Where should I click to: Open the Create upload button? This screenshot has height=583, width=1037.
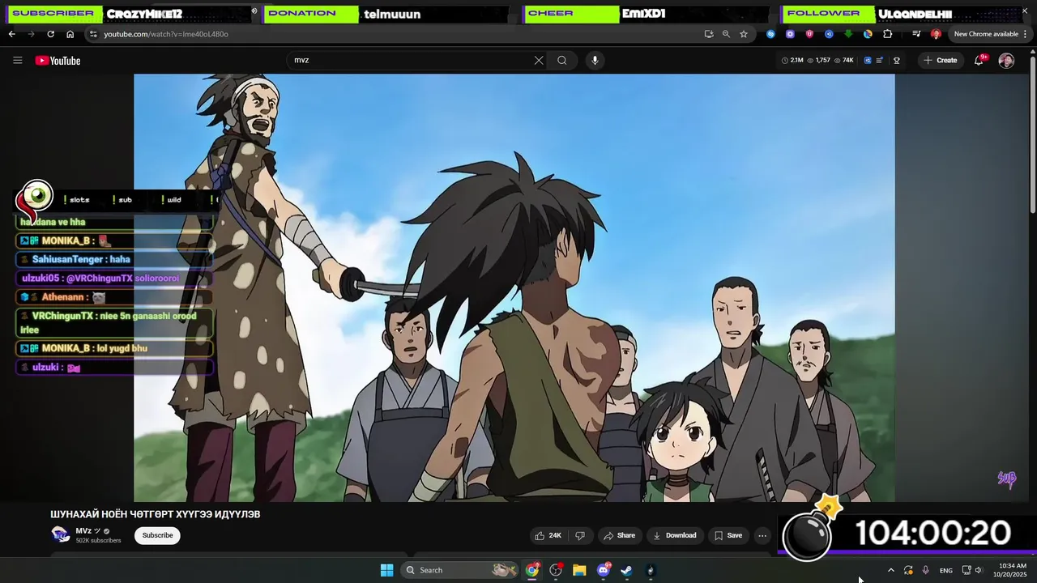[x=940, y=60]
